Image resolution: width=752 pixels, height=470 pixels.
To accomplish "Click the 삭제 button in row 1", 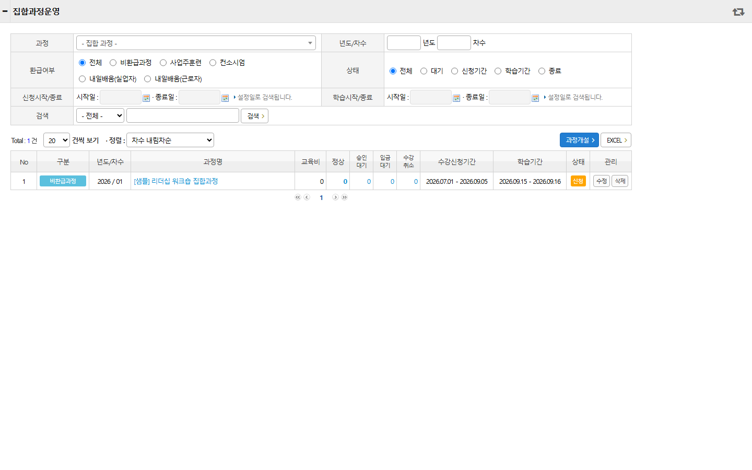I will (620, 181).
